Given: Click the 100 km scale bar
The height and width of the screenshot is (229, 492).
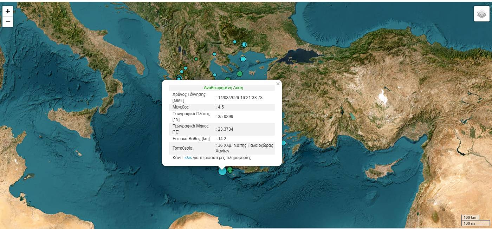Looking at the screenshot, I should pos(470,217).
